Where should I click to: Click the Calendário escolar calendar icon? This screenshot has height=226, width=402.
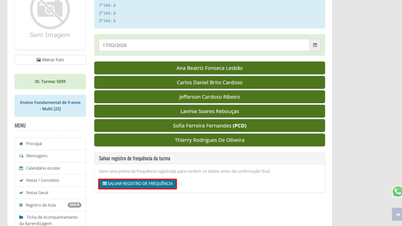click(x=21, y=168)
